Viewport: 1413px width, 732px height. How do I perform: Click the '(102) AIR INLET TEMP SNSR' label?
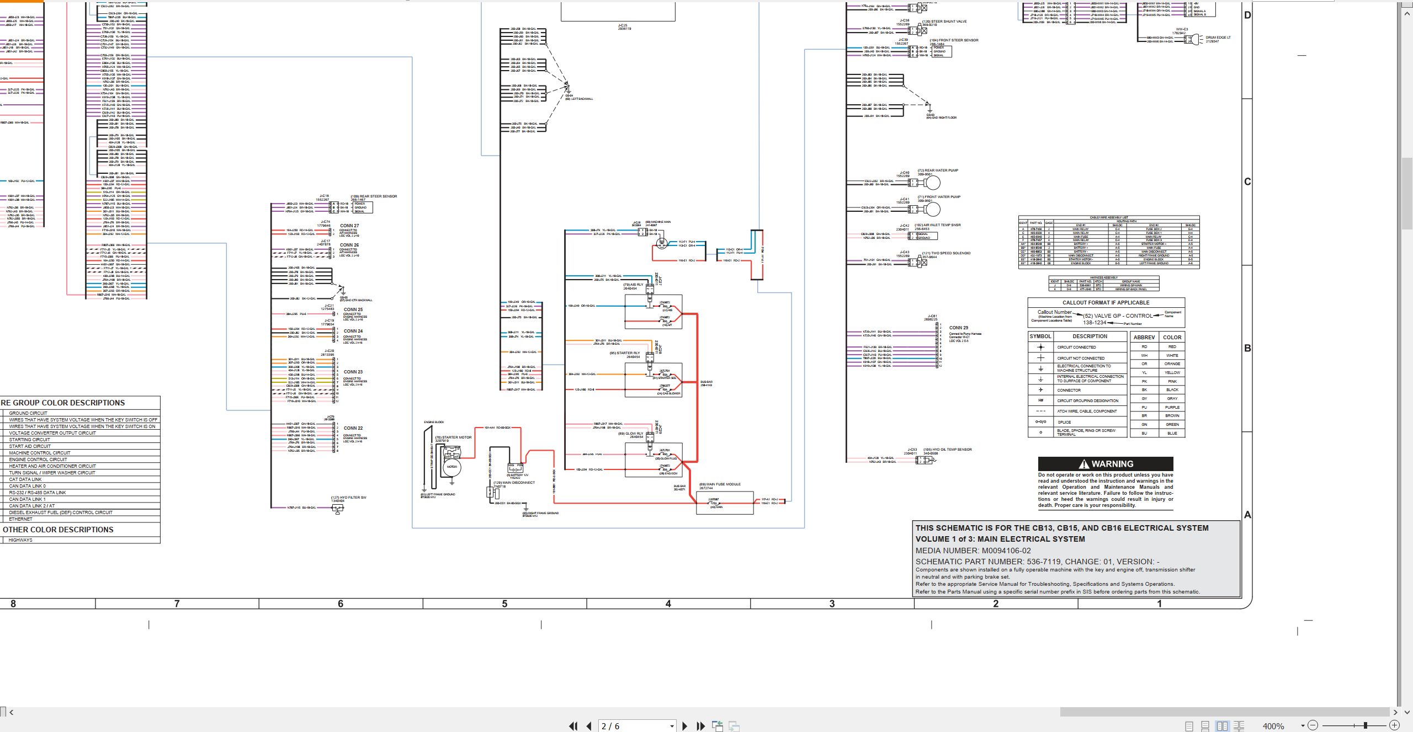pos(938,225)
